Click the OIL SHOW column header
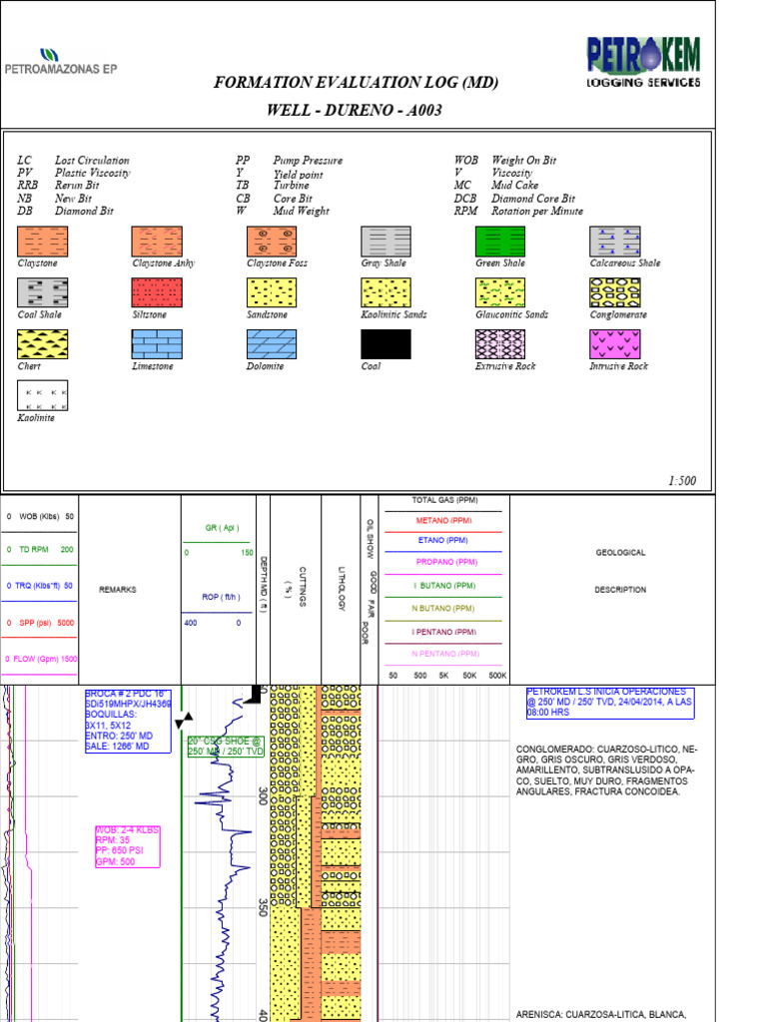 pyautogui.click(x=370, y=539)
